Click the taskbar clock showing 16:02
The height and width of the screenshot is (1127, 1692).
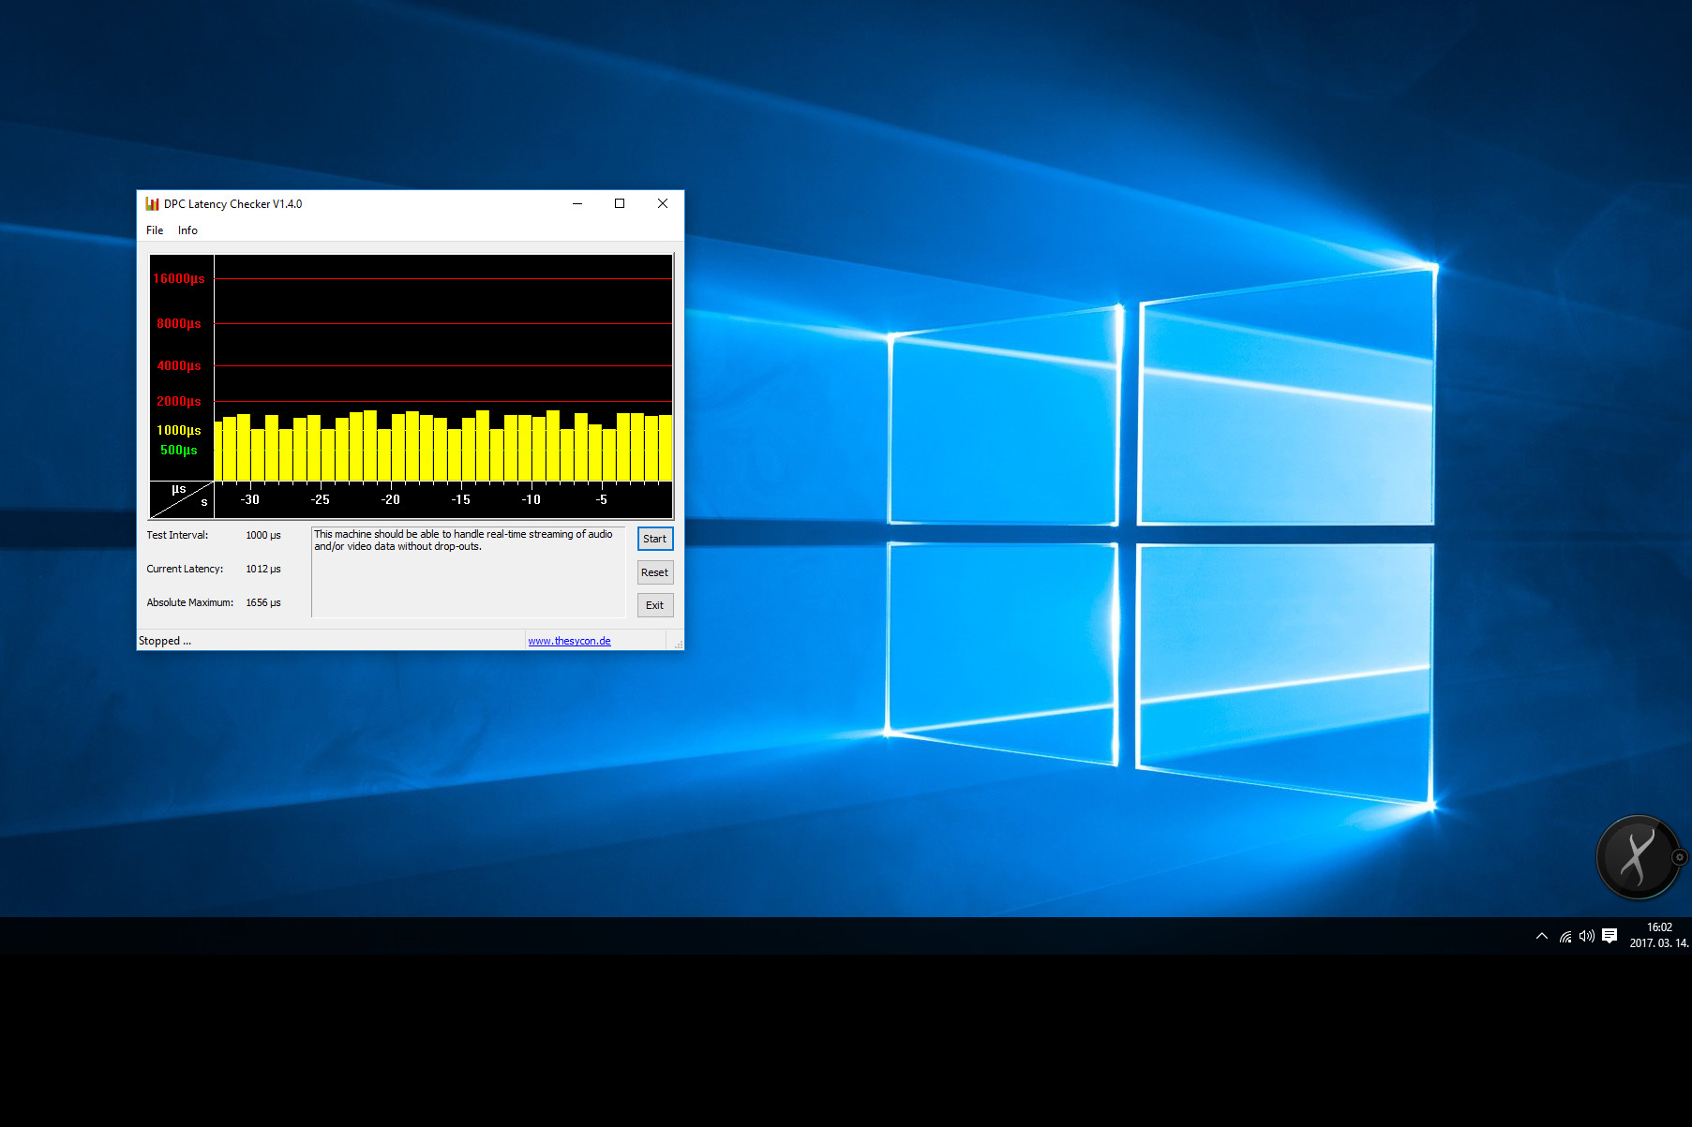[x=1659, y=935]
